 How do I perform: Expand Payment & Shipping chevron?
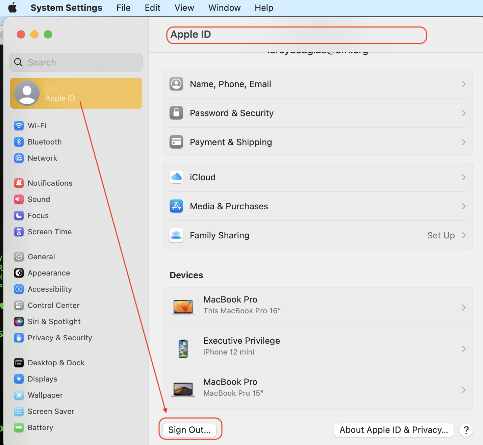point(464,142)
